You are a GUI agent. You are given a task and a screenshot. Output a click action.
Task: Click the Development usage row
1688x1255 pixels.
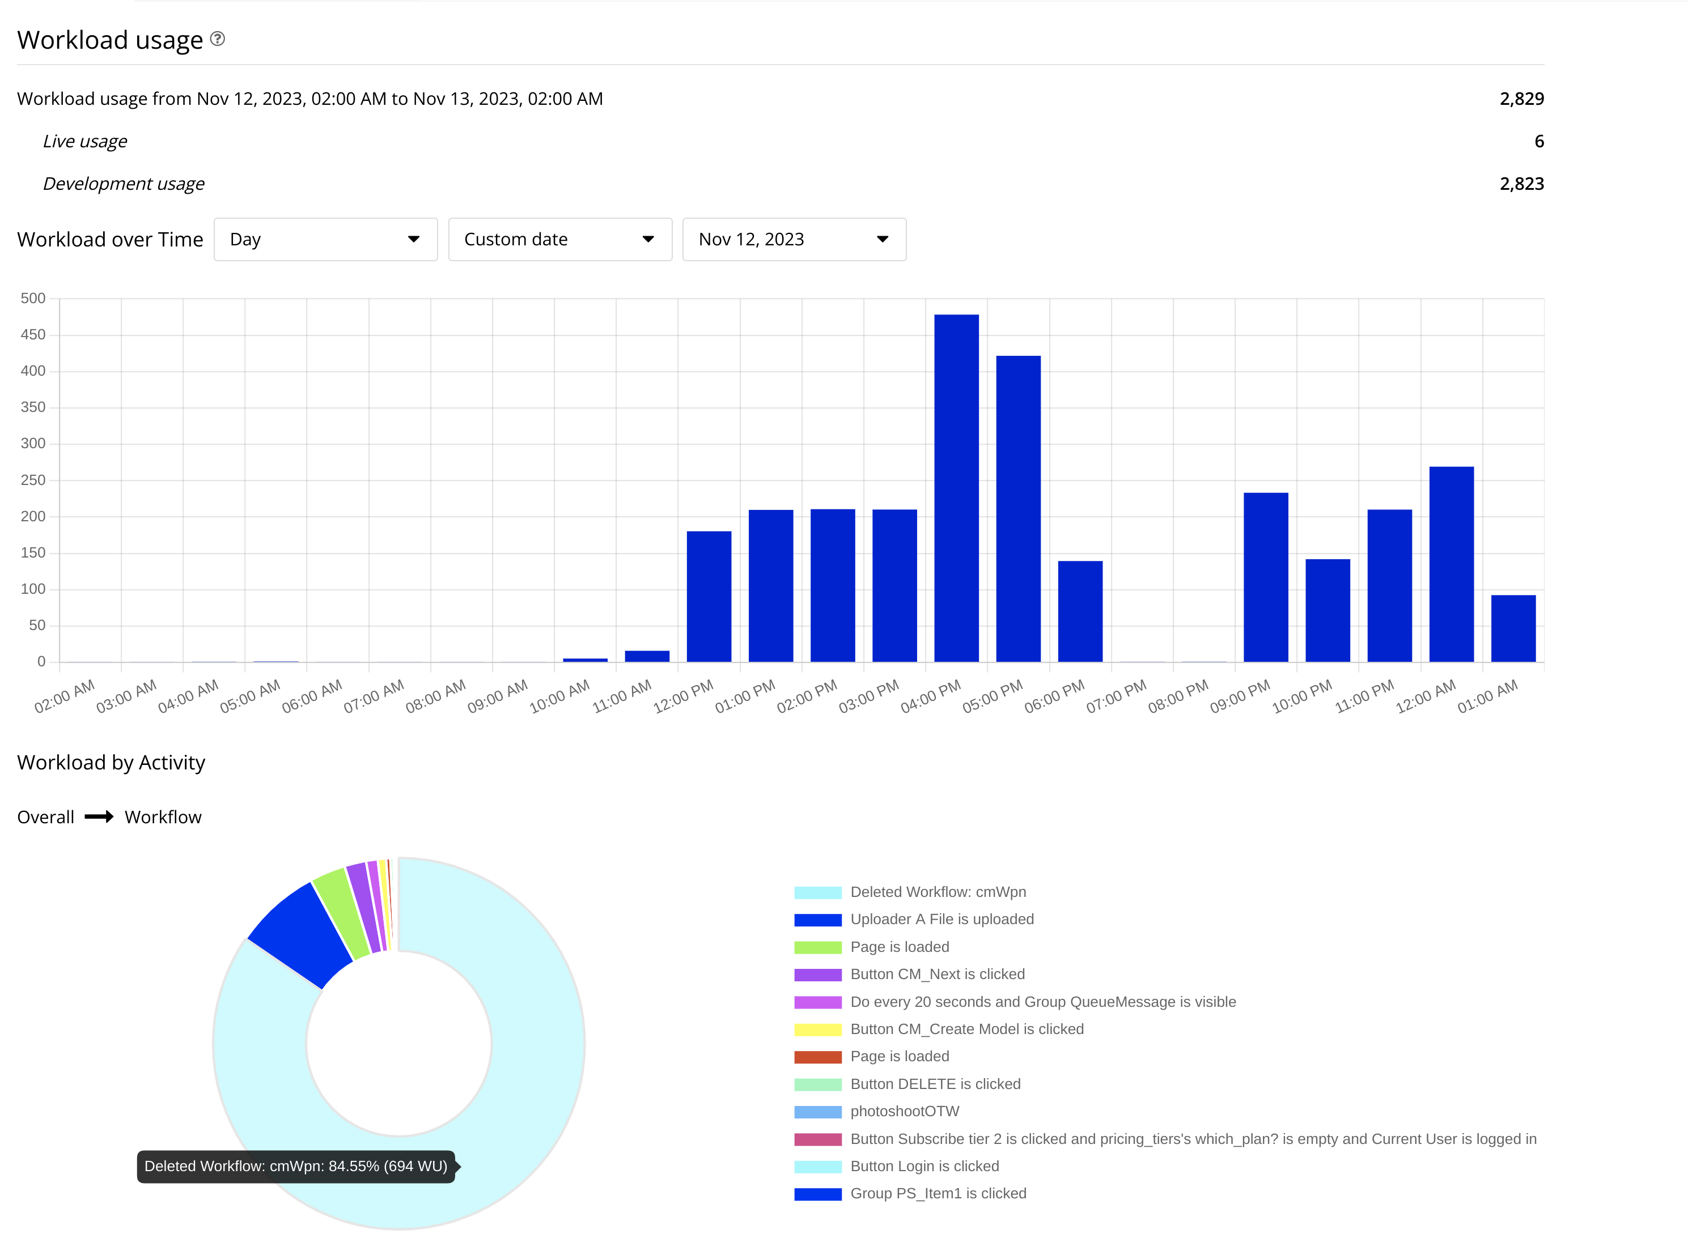(124, 183)
